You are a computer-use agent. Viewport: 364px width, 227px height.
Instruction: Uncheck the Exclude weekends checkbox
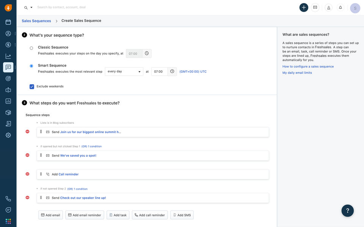point(32,87)
